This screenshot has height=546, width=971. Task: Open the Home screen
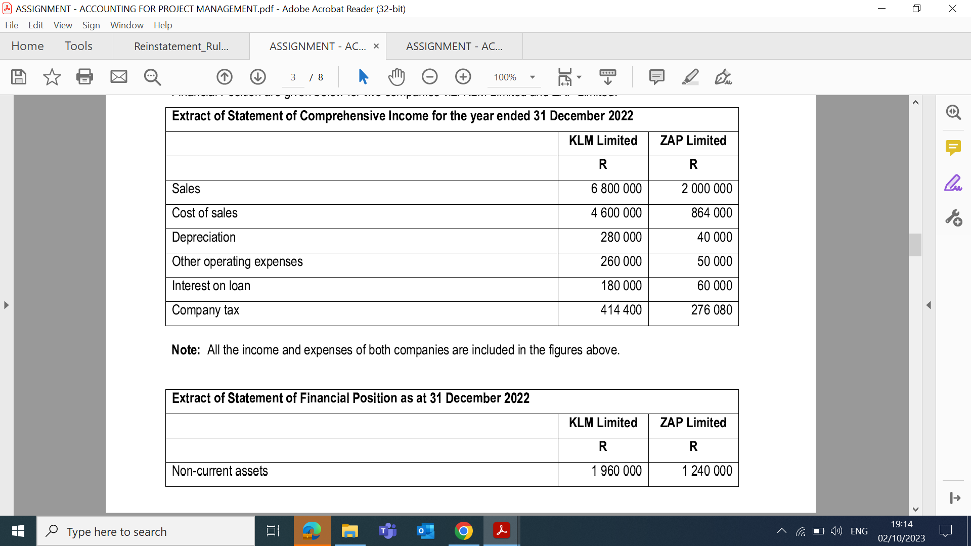click(x=27, y=46)
